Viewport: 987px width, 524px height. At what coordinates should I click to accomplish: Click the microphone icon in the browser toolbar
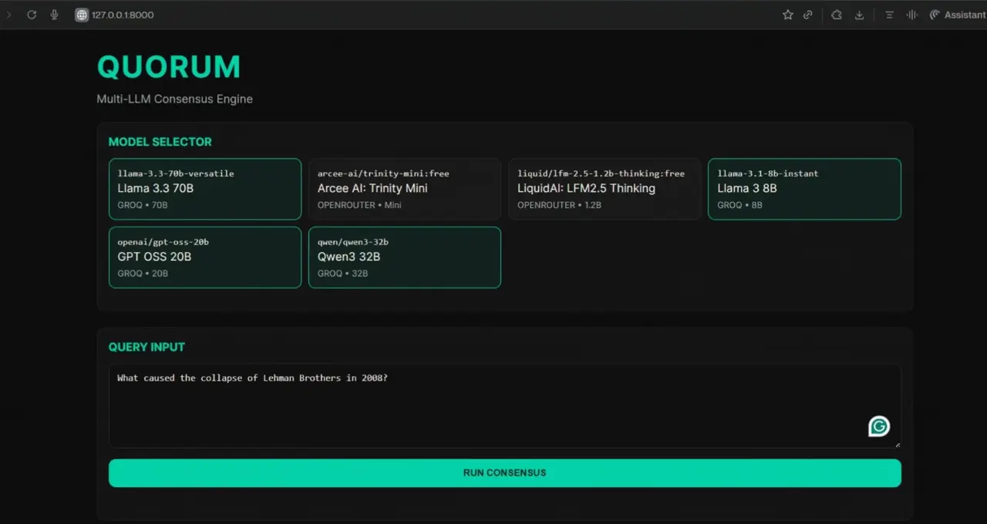54,15
